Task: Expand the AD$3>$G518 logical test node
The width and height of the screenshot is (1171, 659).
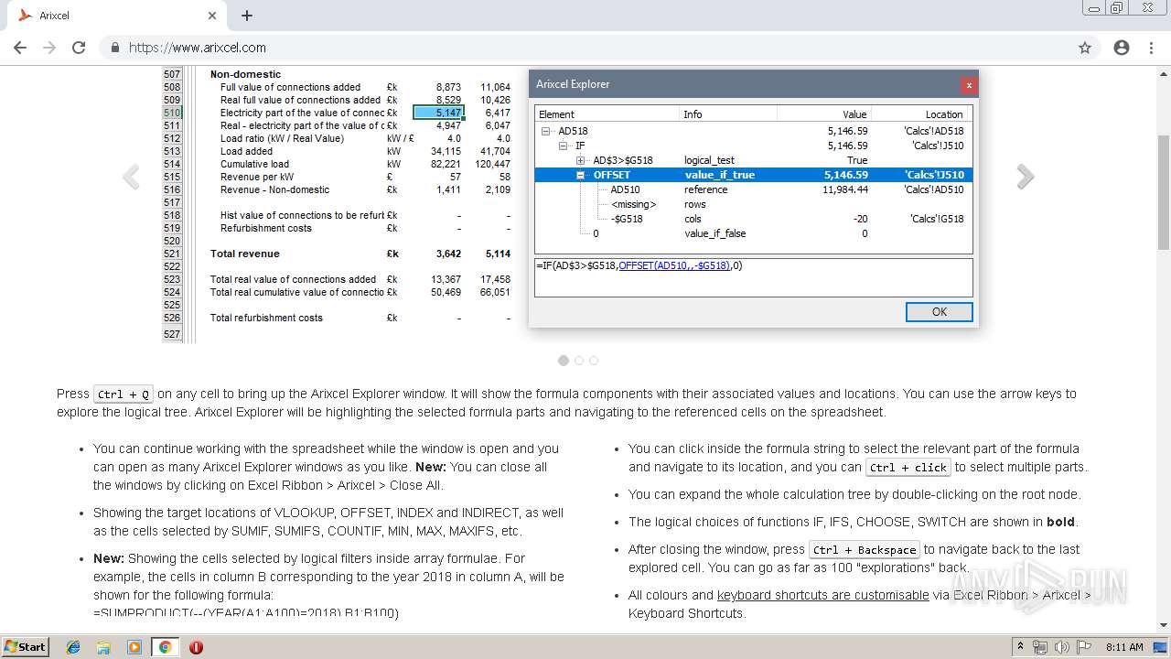Action: (x=581, y=160)
